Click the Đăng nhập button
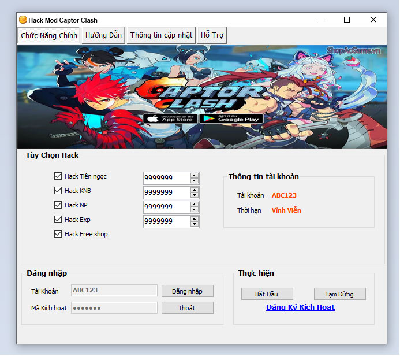This screenshot has width=400, height=356. [188, 291]
